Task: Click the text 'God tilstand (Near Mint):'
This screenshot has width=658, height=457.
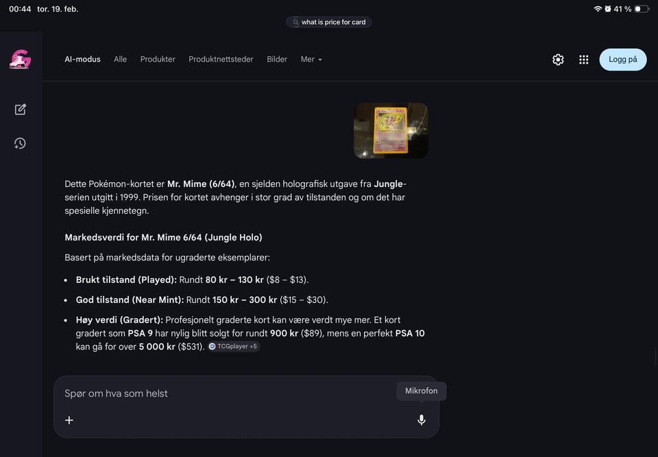Action: pos(130,300)
